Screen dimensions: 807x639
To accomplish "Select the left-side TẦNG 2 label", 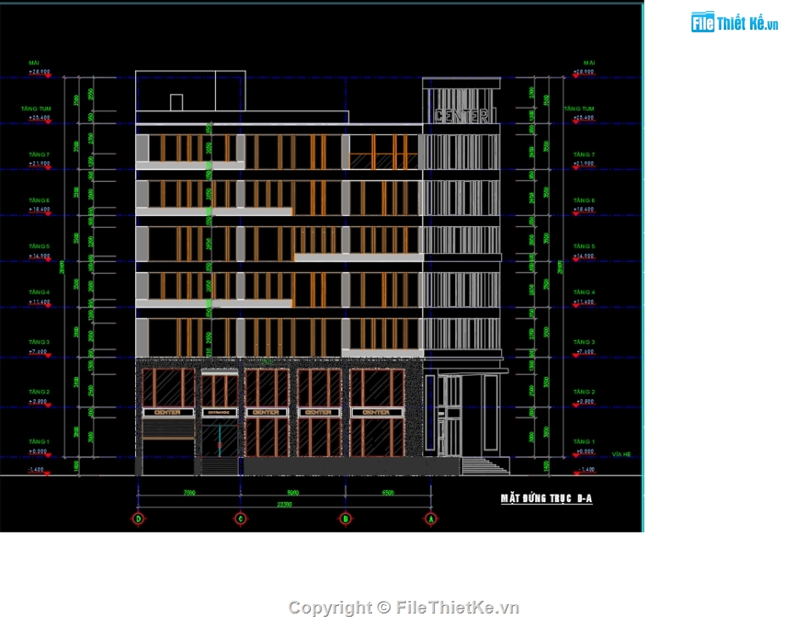I will 39,392.
